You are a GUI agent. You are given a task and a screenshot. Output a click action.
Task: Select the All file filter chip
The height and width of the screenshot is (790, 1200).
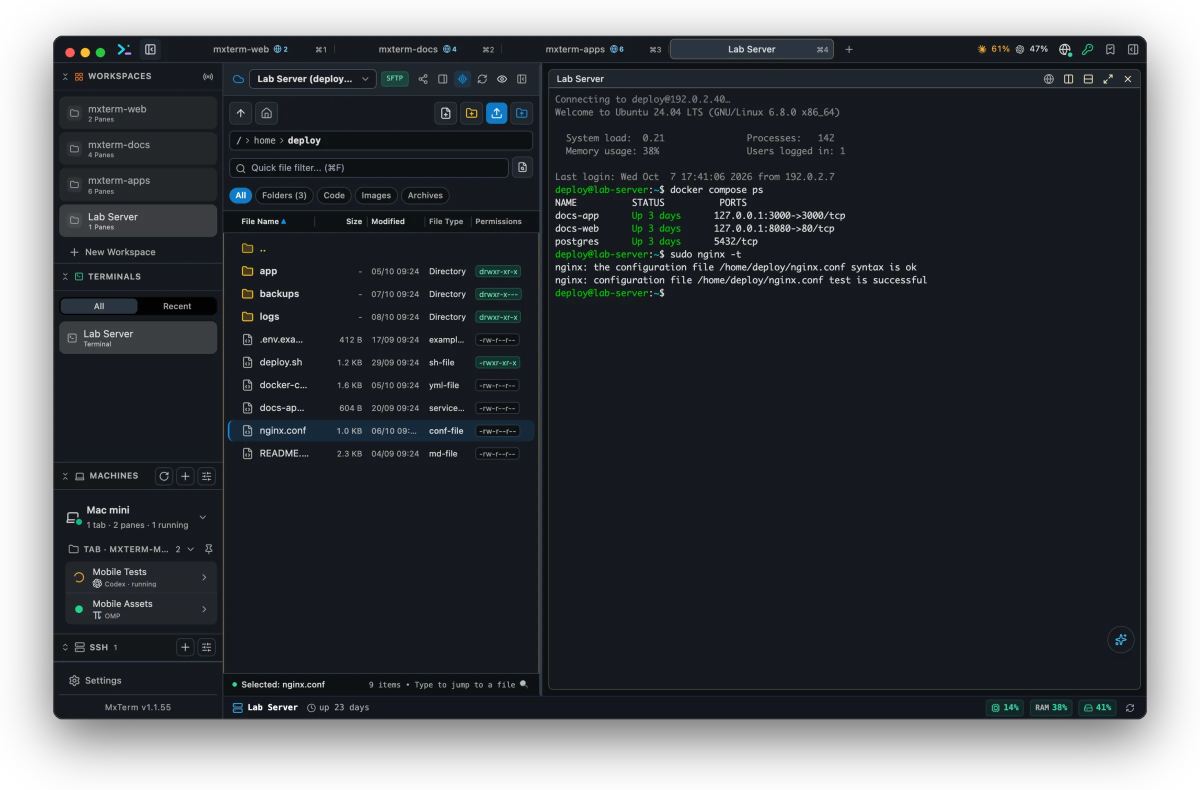pos(240,195)
